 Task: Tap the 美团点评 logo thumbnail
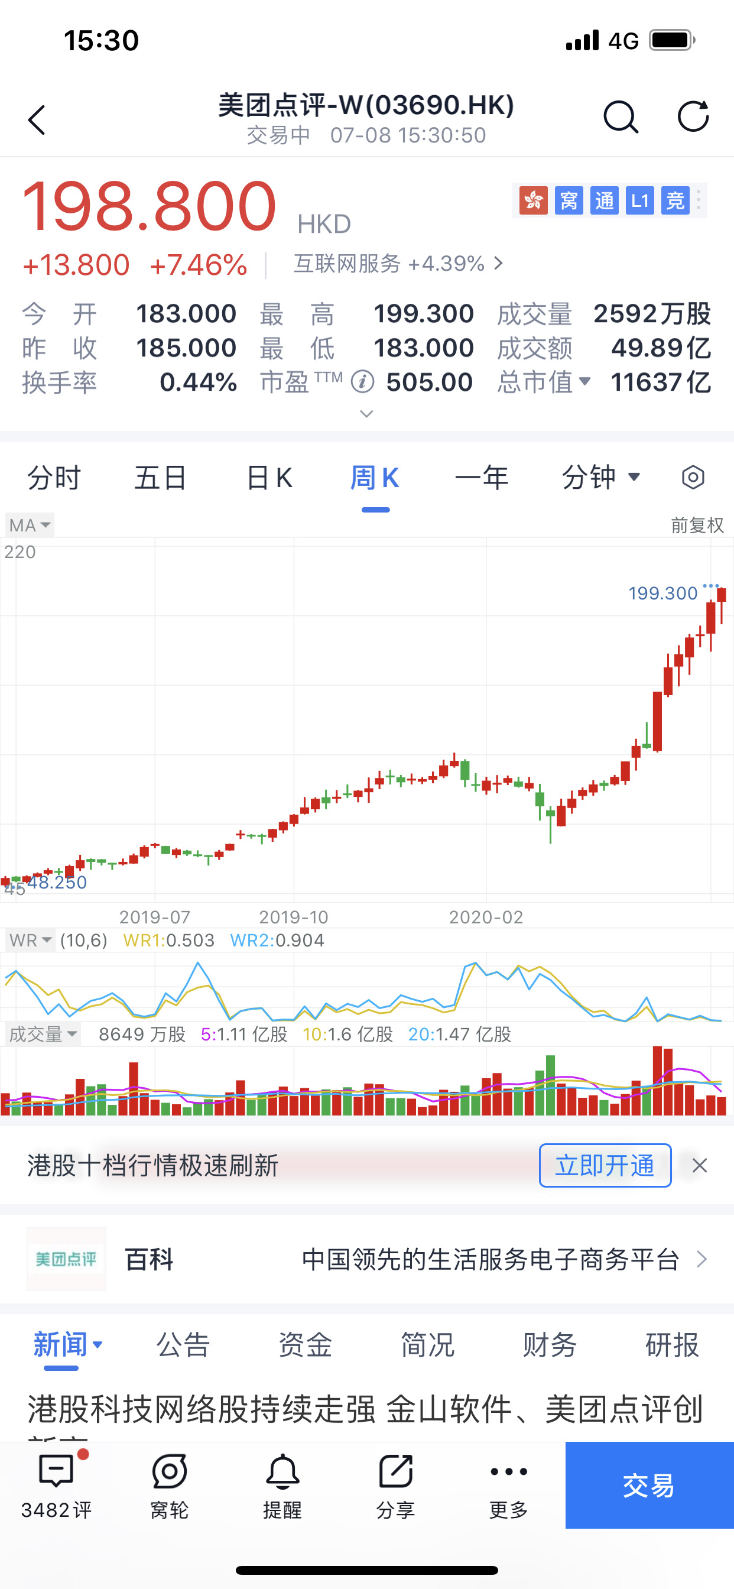click(67, 1259)
